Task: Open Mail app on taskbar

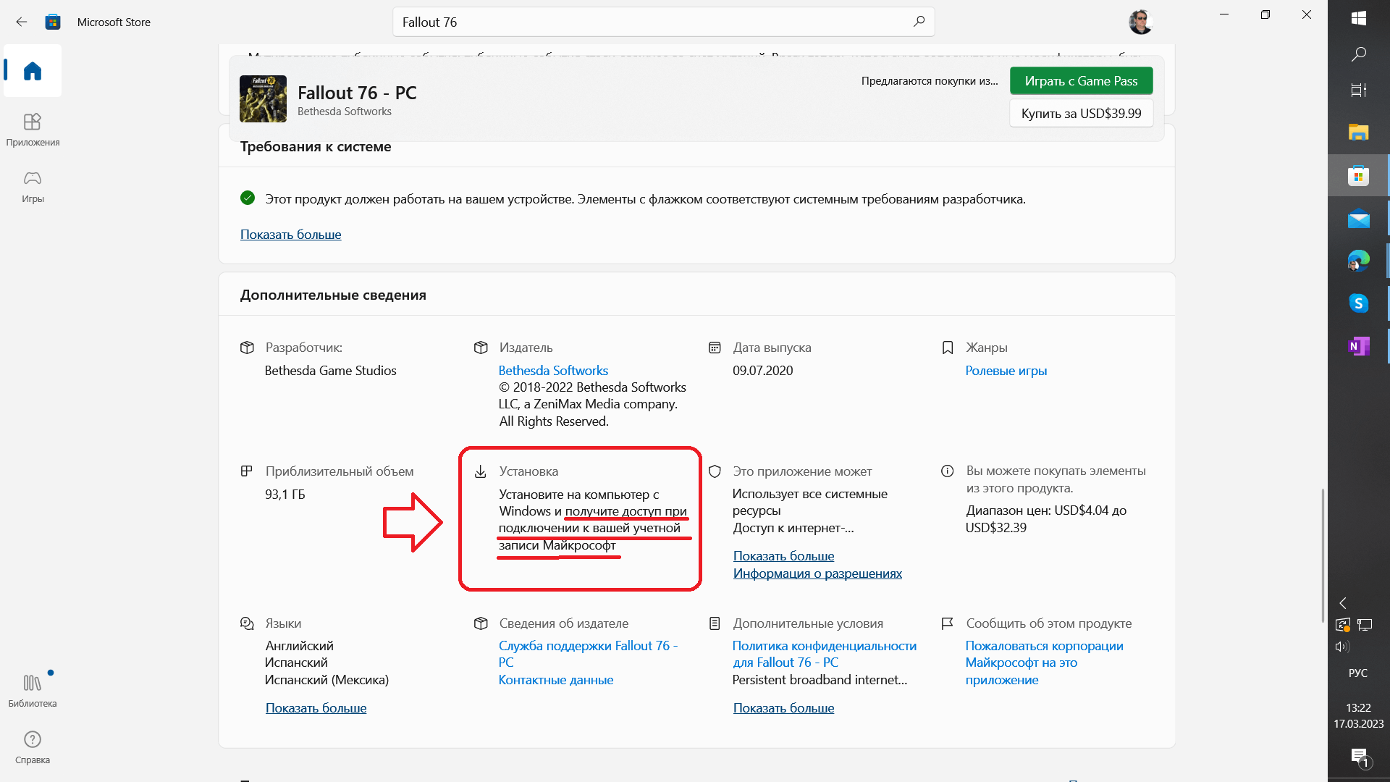Action: pyautogui.click(x=1359, y=218)
